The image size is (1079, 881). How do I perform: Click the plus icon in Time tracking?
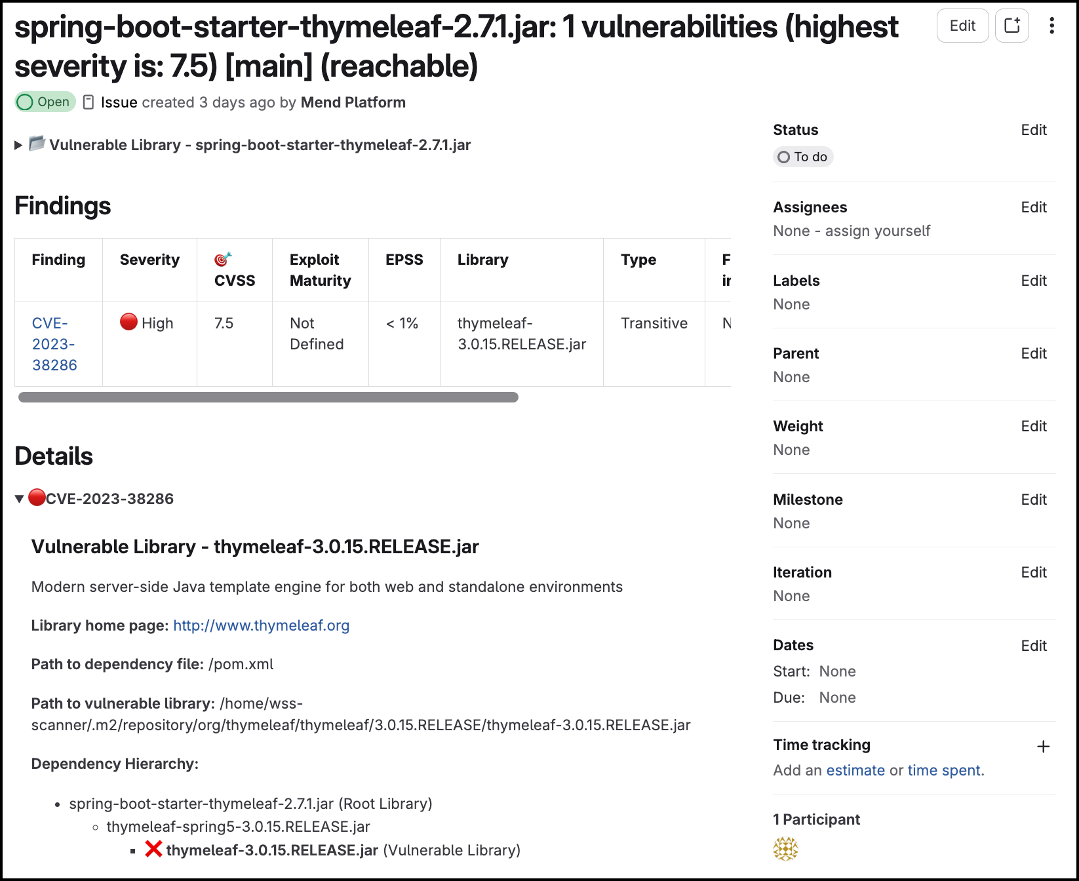(1043, 746)
